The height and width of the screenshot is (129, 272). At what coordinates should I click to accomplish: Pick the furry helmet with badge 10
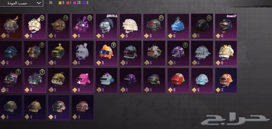pyautogui.click(x=202, y=26)
